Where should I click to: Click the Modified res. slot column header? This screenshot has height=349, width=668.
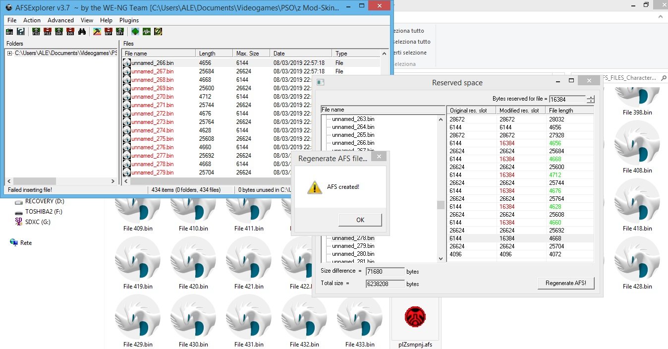(x=521, y=110)
